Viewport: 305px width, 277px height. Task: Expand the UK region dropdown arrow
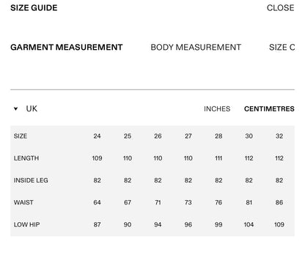point(15,108)
